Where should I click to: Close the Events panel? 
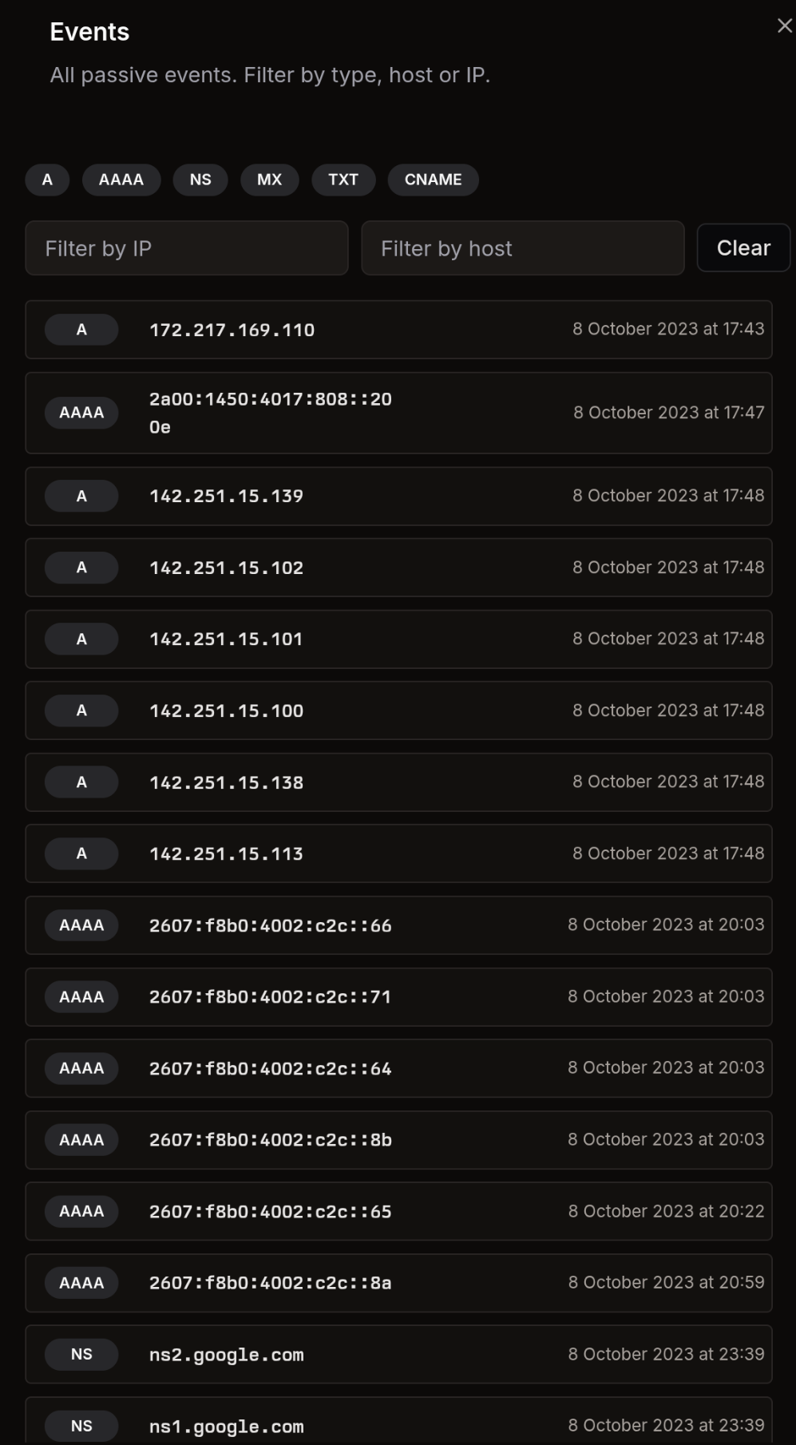click(784, 26)
